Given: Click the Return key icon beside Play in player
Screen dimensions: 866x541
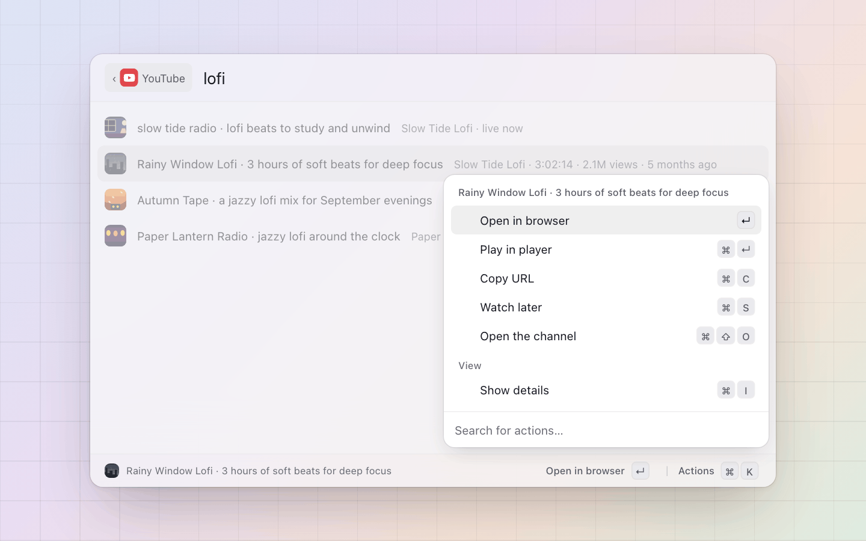Looking at the screenshot, I should (746, 249).
